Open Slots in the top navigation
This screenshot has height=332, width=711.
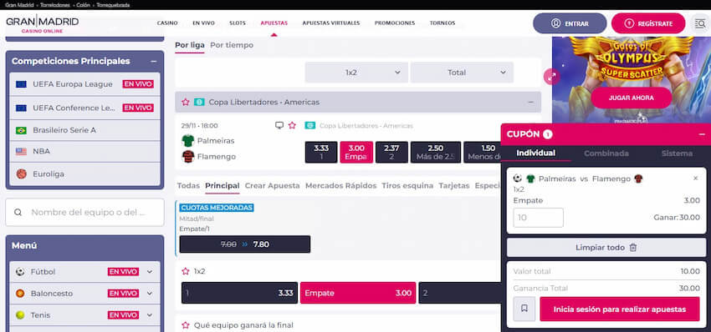238,23
